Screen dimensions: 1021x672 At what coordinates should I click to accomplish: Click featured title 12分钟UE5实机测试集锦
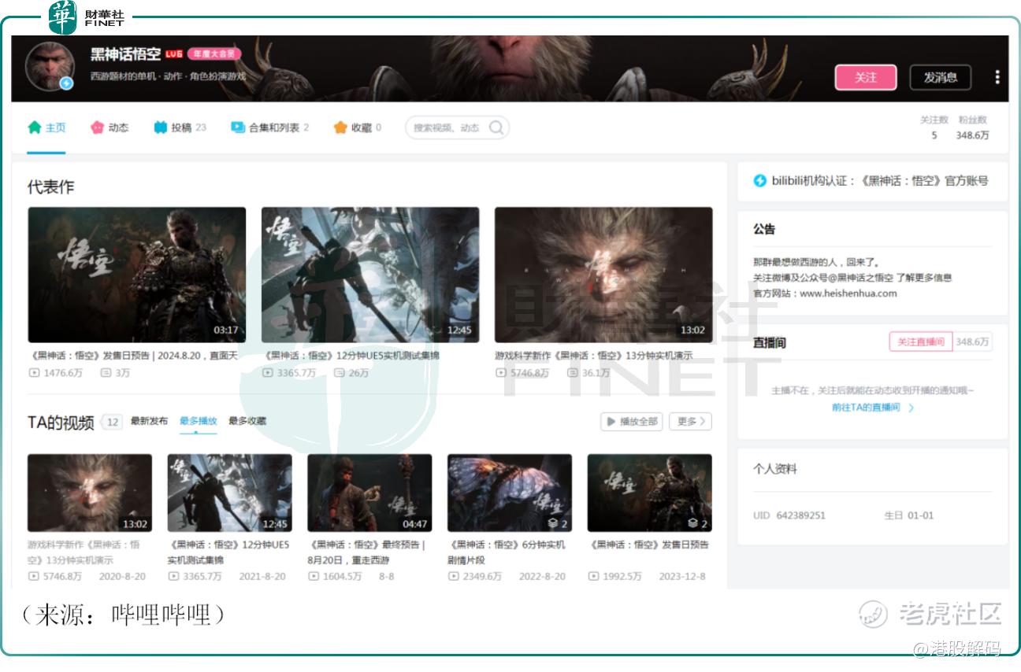tap(351, 356)
